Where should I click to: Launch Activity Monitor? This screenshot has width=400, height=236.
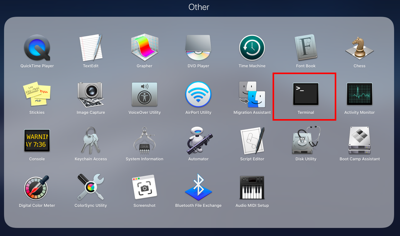360,95
